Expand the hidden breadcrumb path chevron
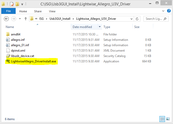 click(x=36, y=19)
